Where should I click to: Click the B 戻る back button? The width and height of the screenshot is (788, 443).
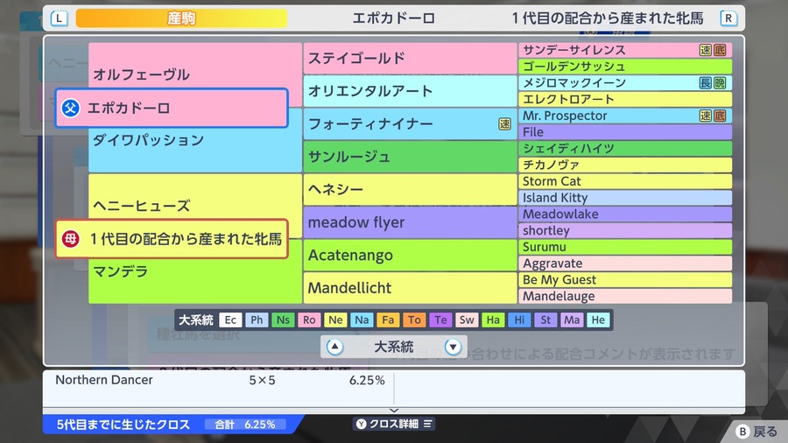756,432
